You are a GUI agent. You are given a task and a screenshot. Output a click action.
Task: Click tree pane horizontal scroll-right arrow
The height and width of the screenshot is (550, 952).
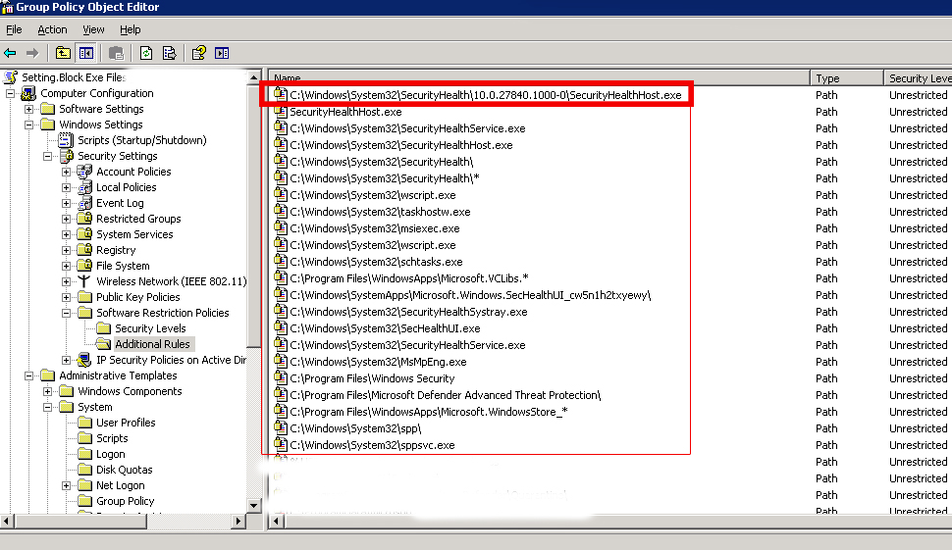pyautogui.click(x=238, y=521)
